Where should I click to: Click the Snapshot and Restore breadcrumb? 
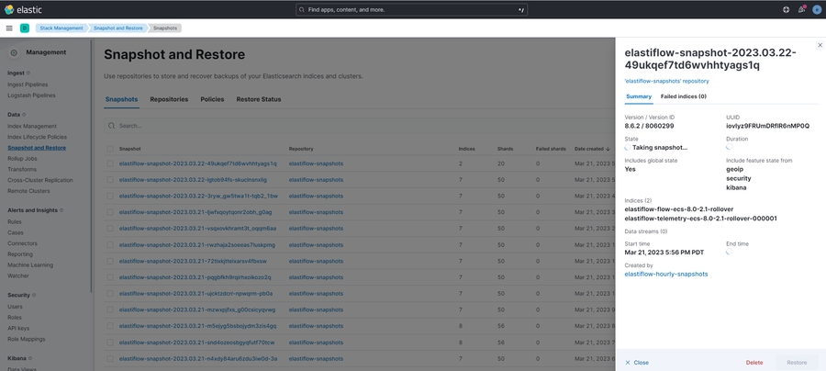(x=116, y=28)
